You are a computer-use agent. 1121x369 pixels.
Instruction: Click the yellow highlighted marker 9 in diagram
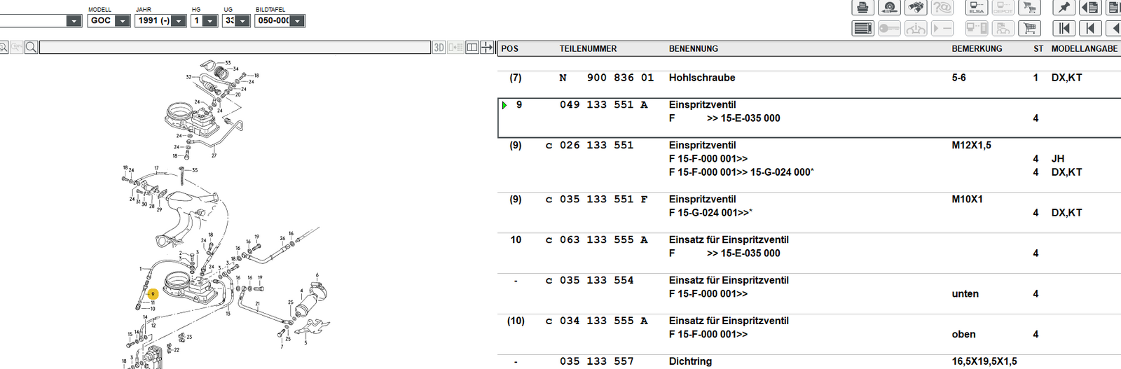(x=153, y=295)
